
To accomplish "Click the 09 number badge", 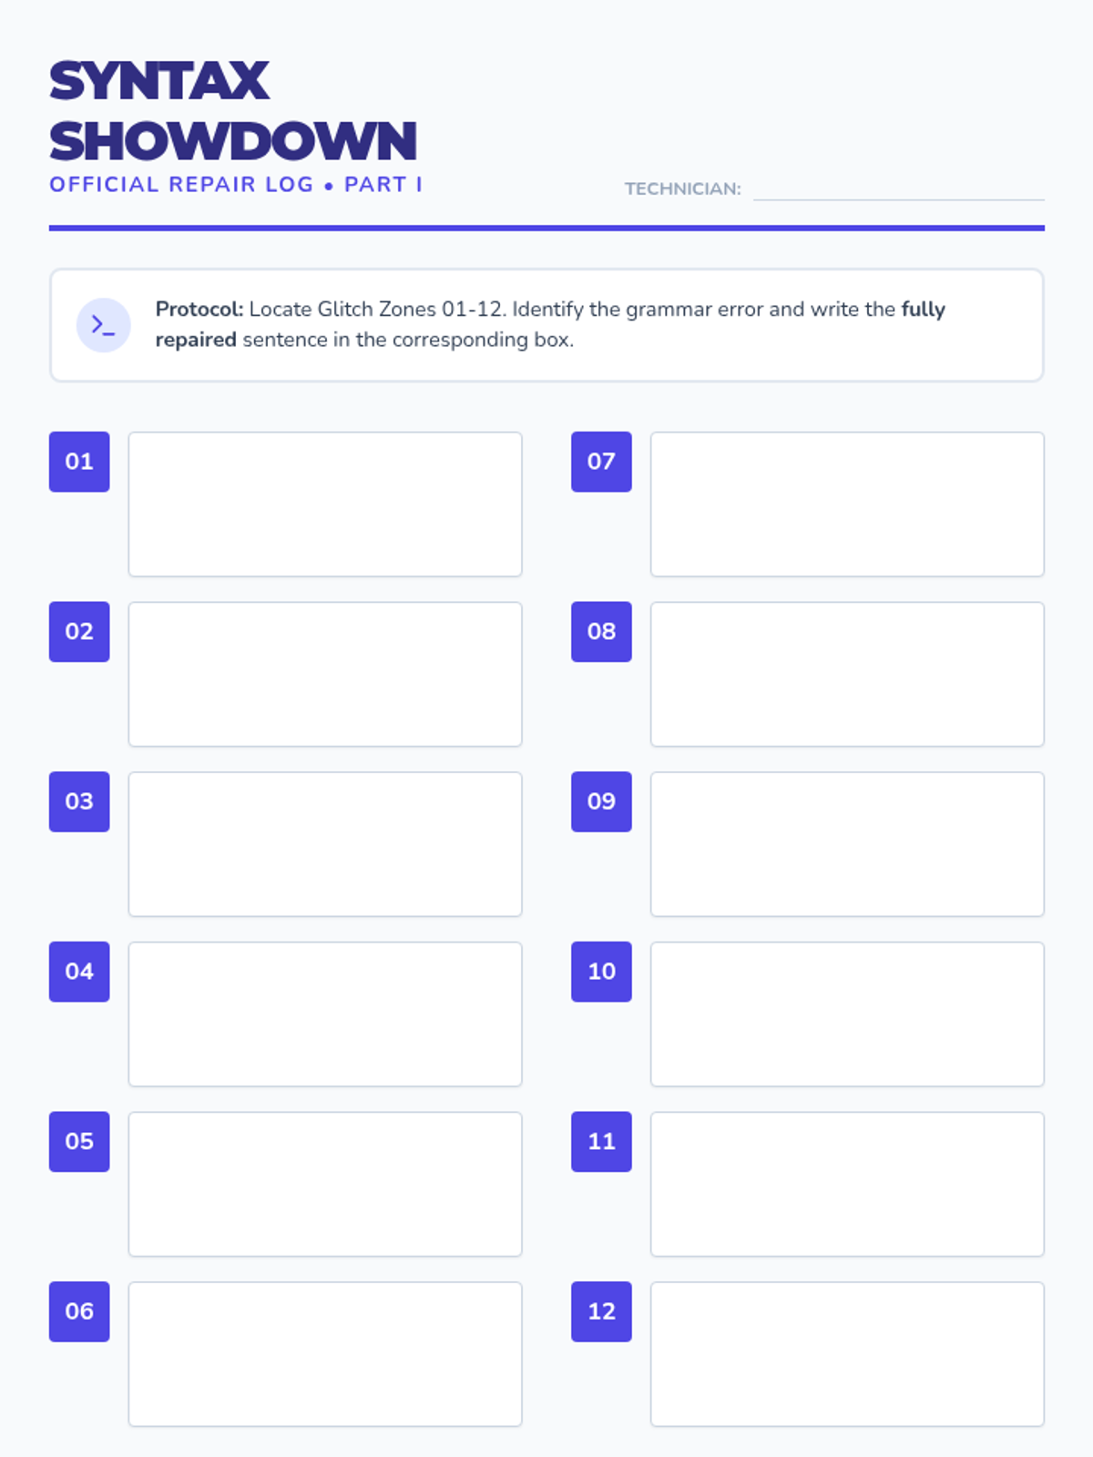I will 601,801.
